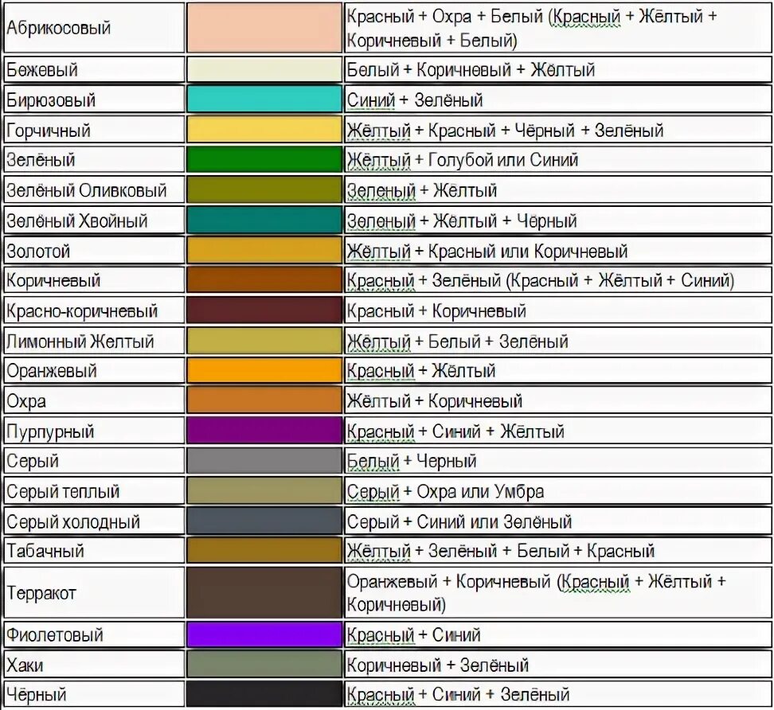
Task: Click the black Чёрный color swatch
Action: coord(264,694)
